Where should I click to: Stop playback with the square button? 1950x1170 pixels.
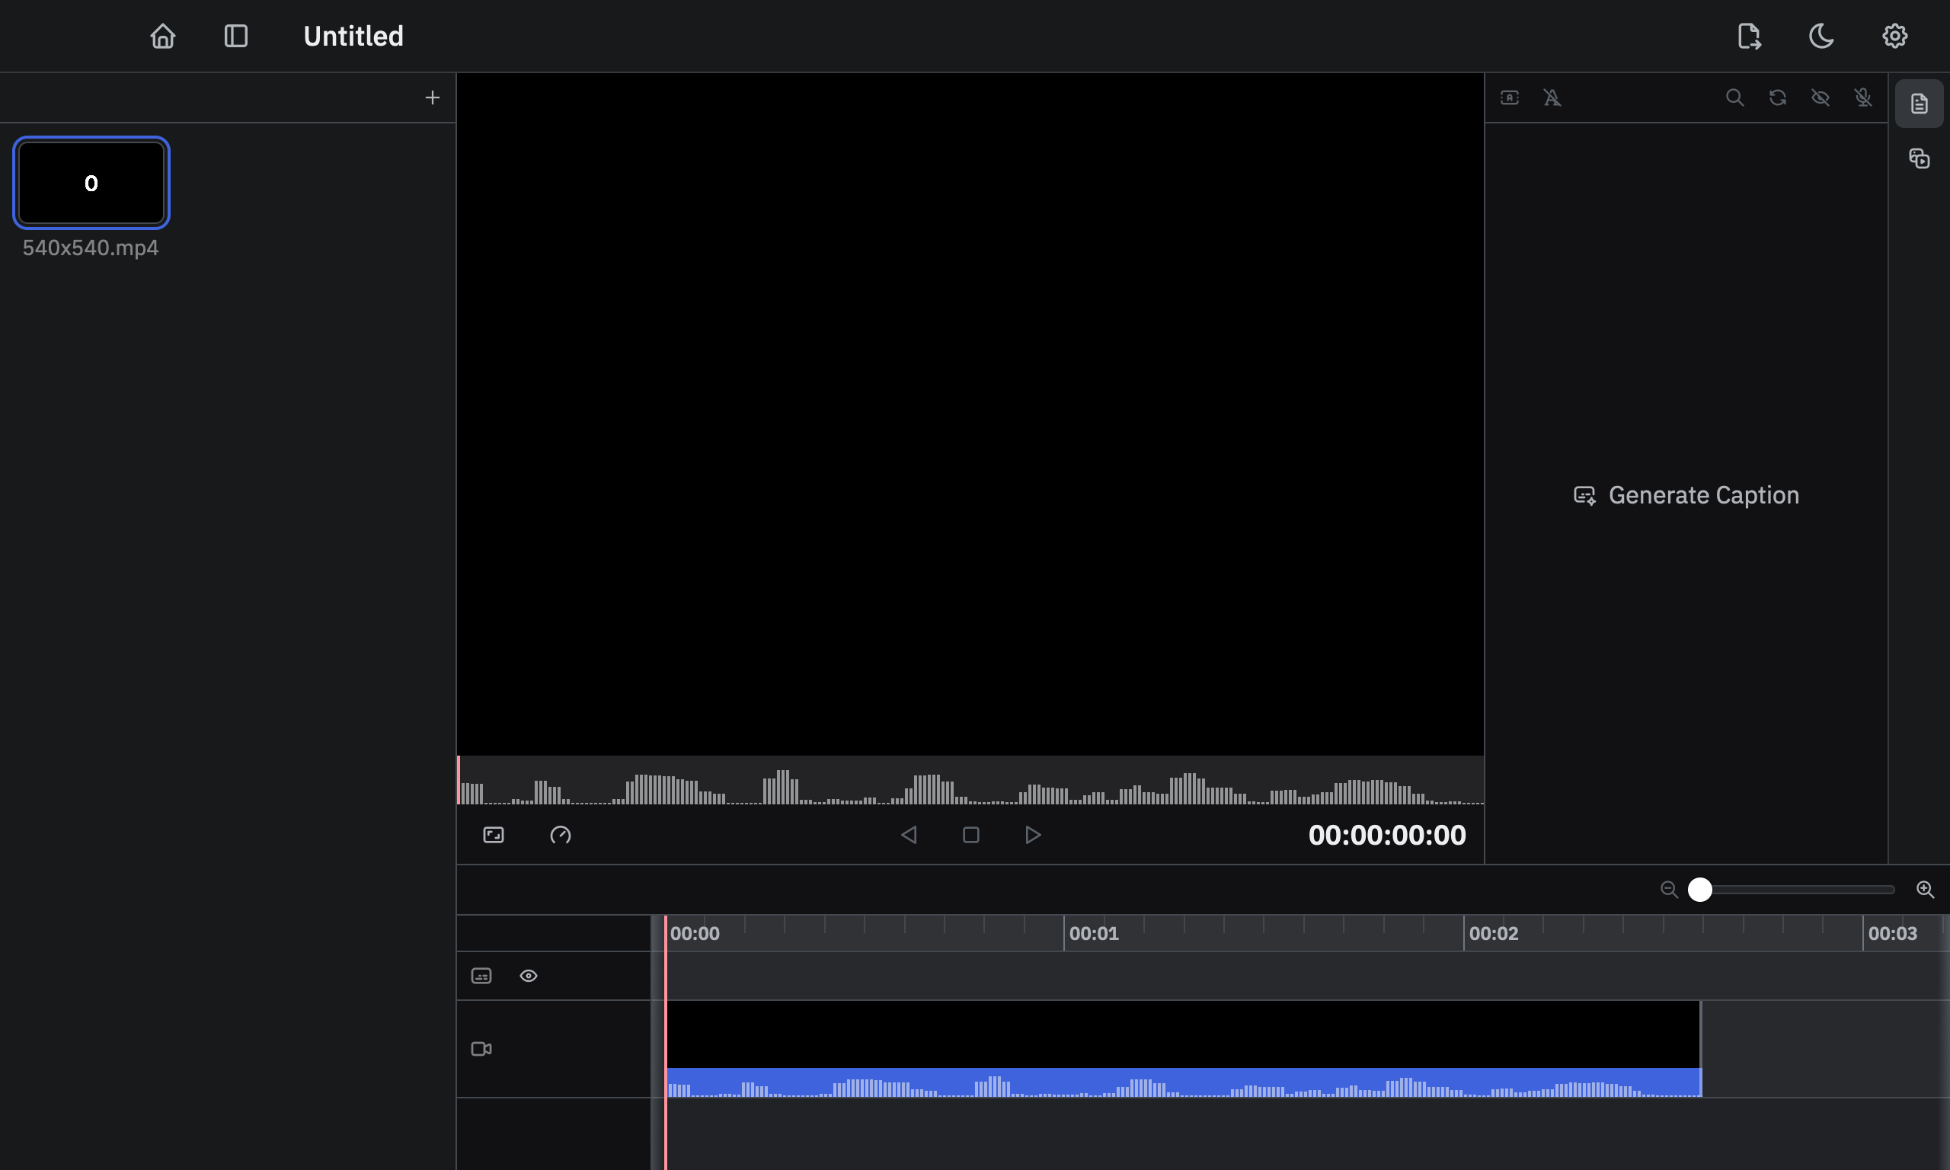point(971,835)
